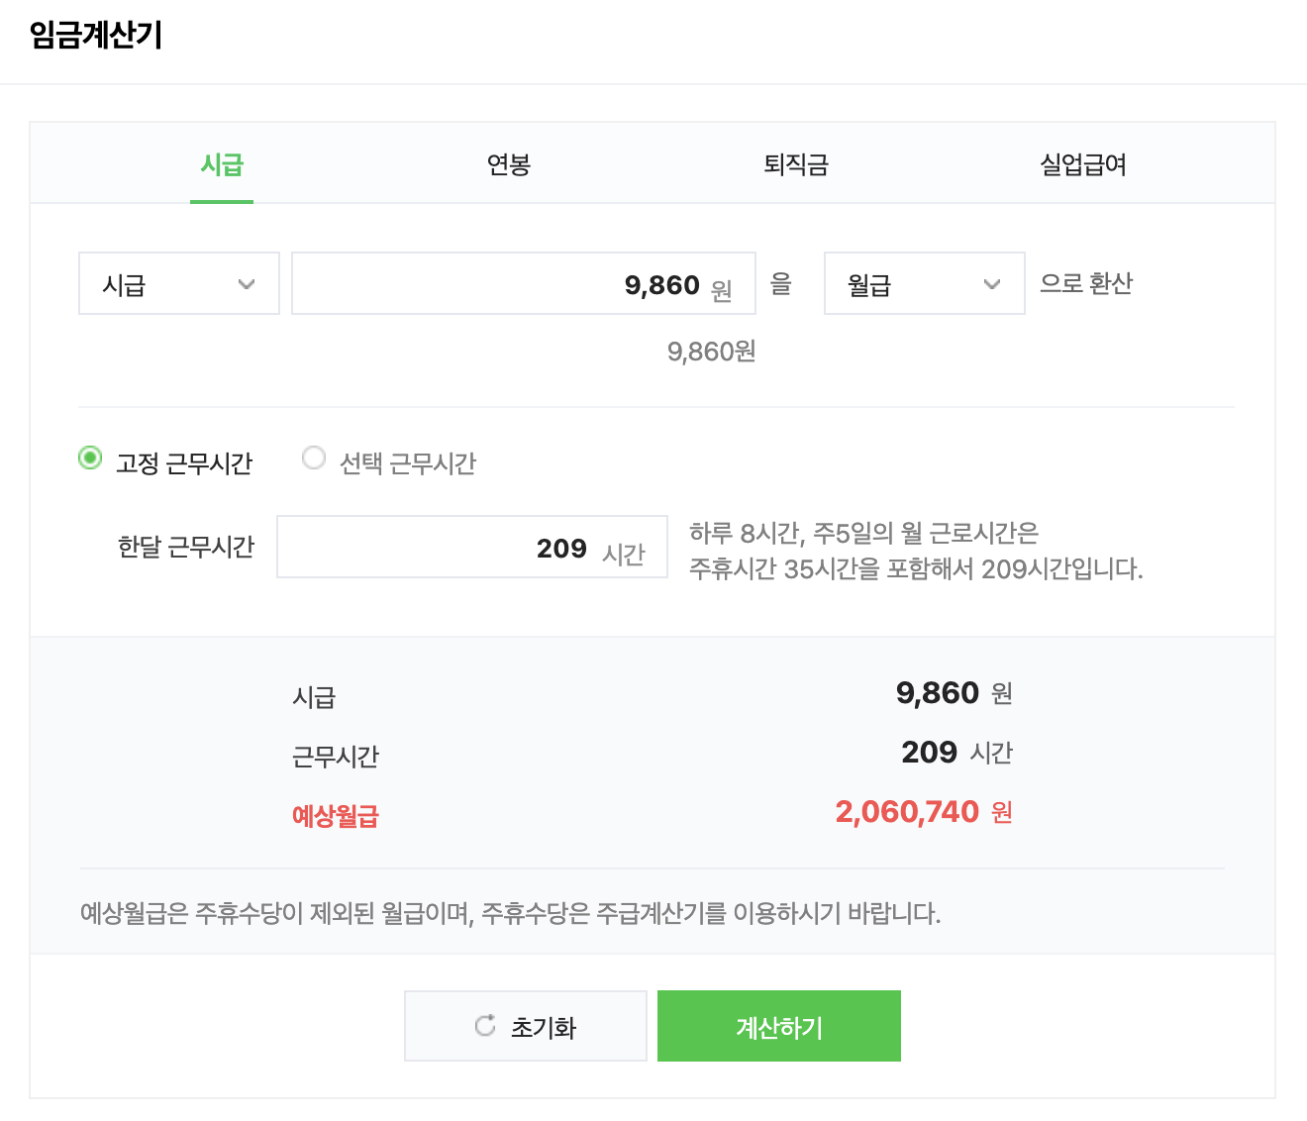Image resolution: width=1307 pixels, height=1121 pixels.
Task: Reset the form with 초기화 button
Action: point(526,1026)
